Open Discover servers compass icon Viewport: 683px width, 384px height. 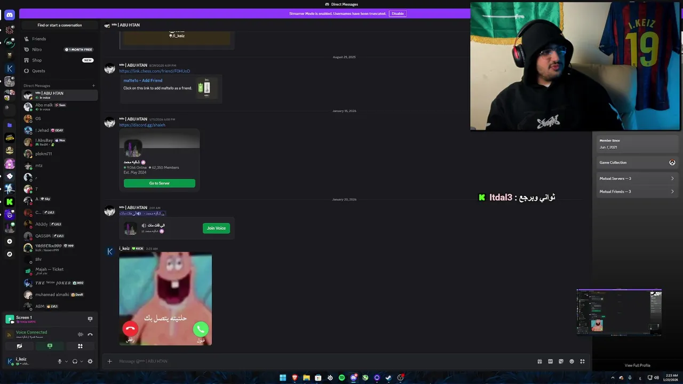pyautogui.click(x=9, y=254)
